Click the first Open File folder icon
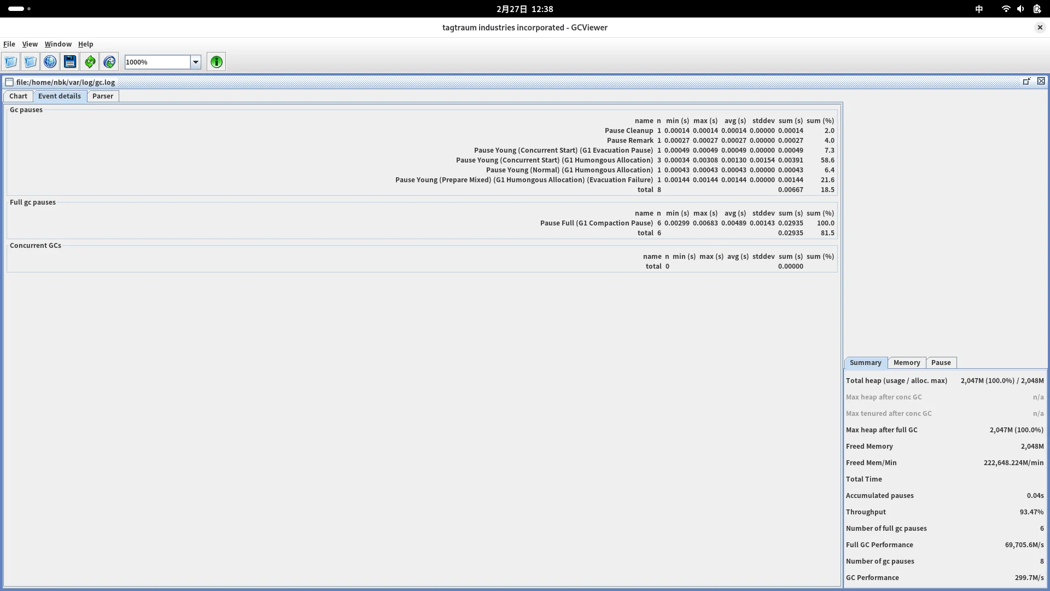The image size is (1050, 591). pos(10,62)
